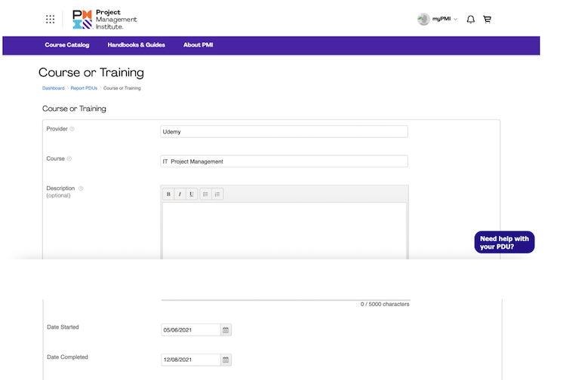This screenshot has height=380, width=566.
Task: Insert a numbered list in description
Action: [217, 195]
